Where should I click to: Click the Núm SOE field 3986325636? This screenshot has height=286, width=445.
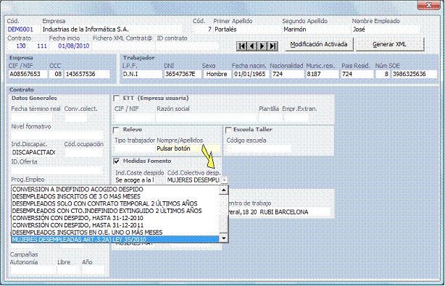[x=414, y=75]
